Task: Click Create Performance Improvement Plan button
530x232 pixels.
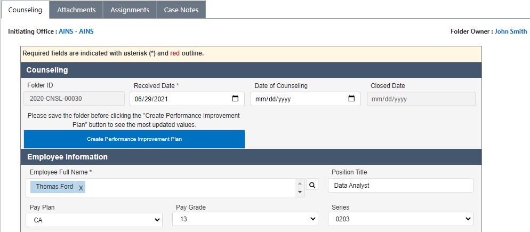Action: pos(134,139)
